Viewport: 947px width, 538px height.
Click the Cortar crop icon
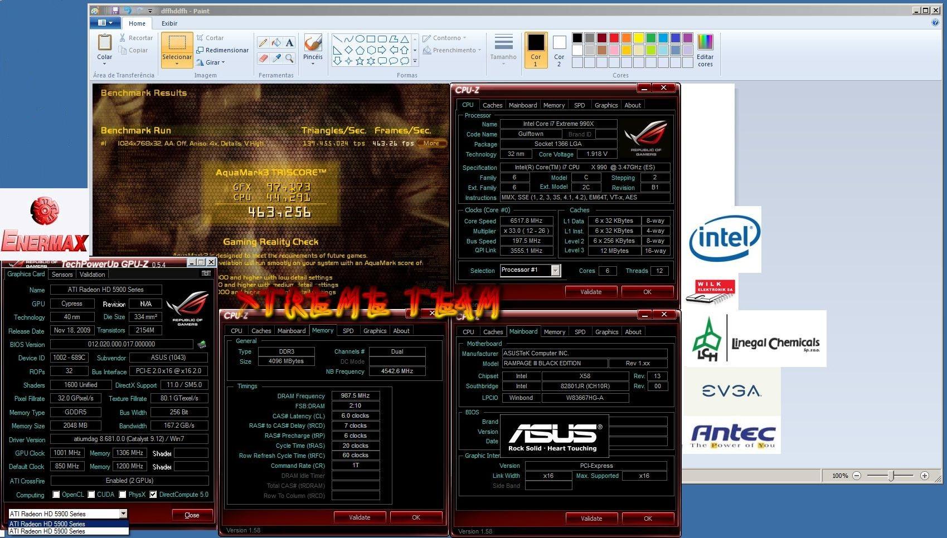coord(200,38)
